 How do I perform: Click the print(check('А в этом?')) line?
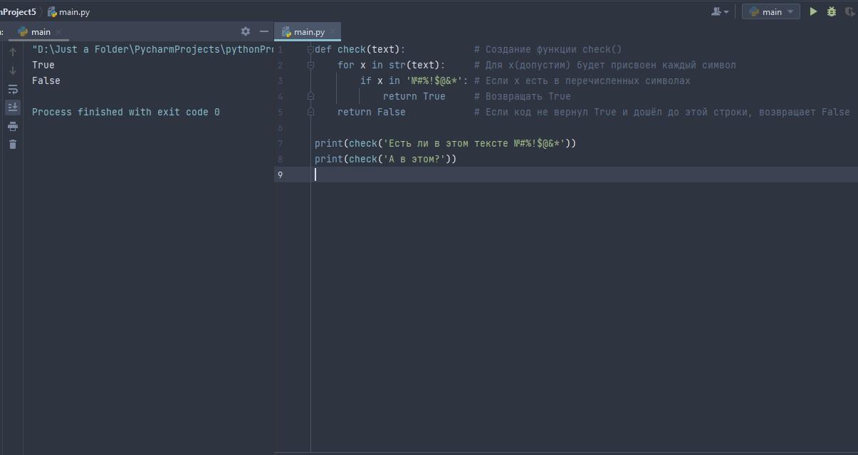386,159
